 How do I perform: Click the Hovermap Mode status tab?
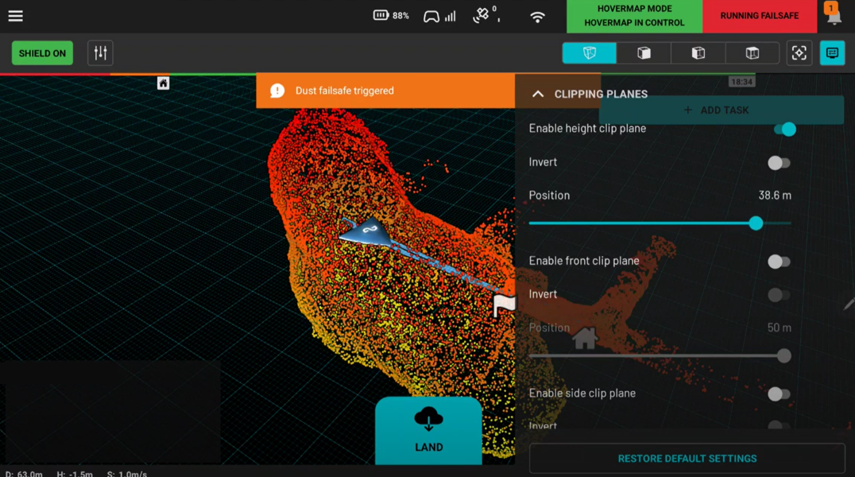634,16
